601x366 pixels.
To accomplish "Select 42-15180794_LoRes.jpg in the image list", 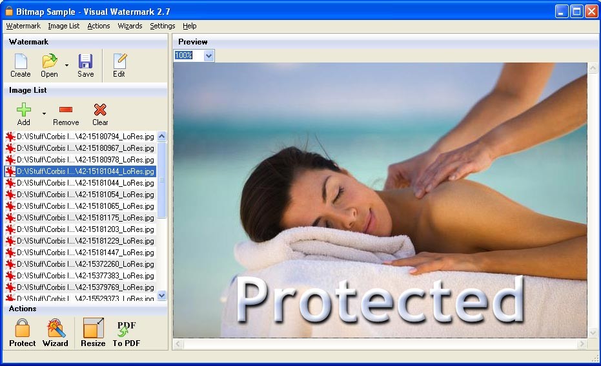I will (85, 137).
